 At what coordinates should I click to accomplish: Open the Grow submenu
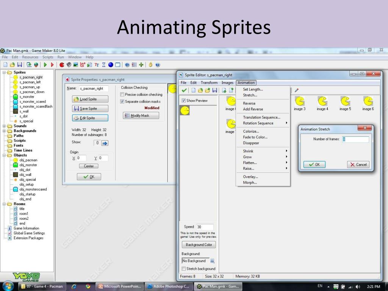click(x=263, y=157)
